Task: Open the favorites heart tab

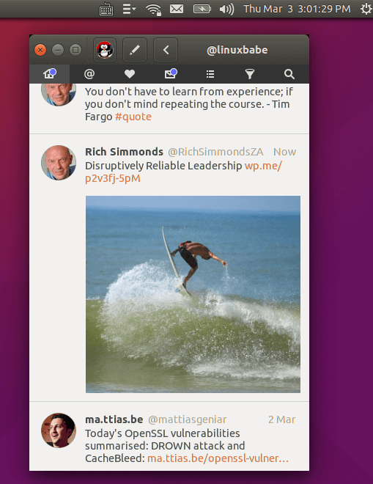Action: pyautogui.click(x=130, y=74)
